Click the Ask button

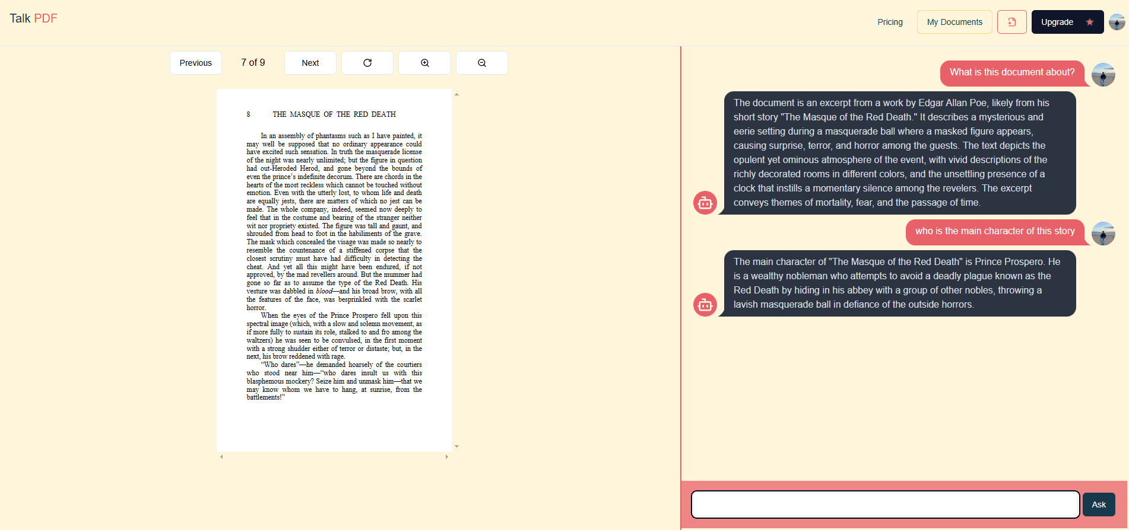coord(1099,505)
